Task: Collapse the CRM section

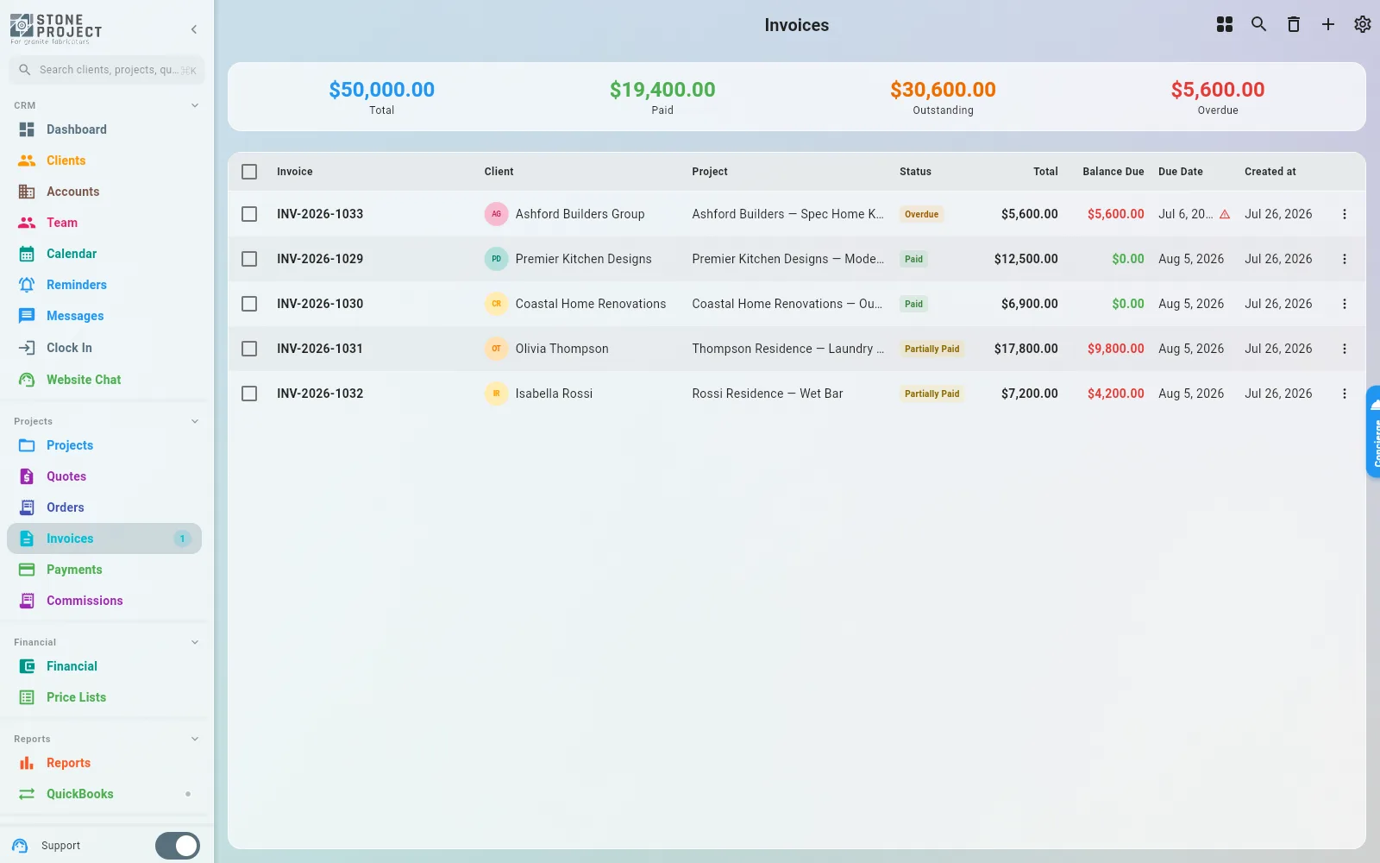Action: pyautogui.click(x=195, y=105)
